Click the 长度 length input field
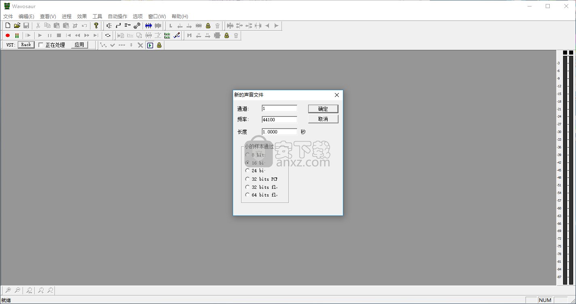This screenshot has width=576, height=304. pyautogui.click(x=280, y=132)
